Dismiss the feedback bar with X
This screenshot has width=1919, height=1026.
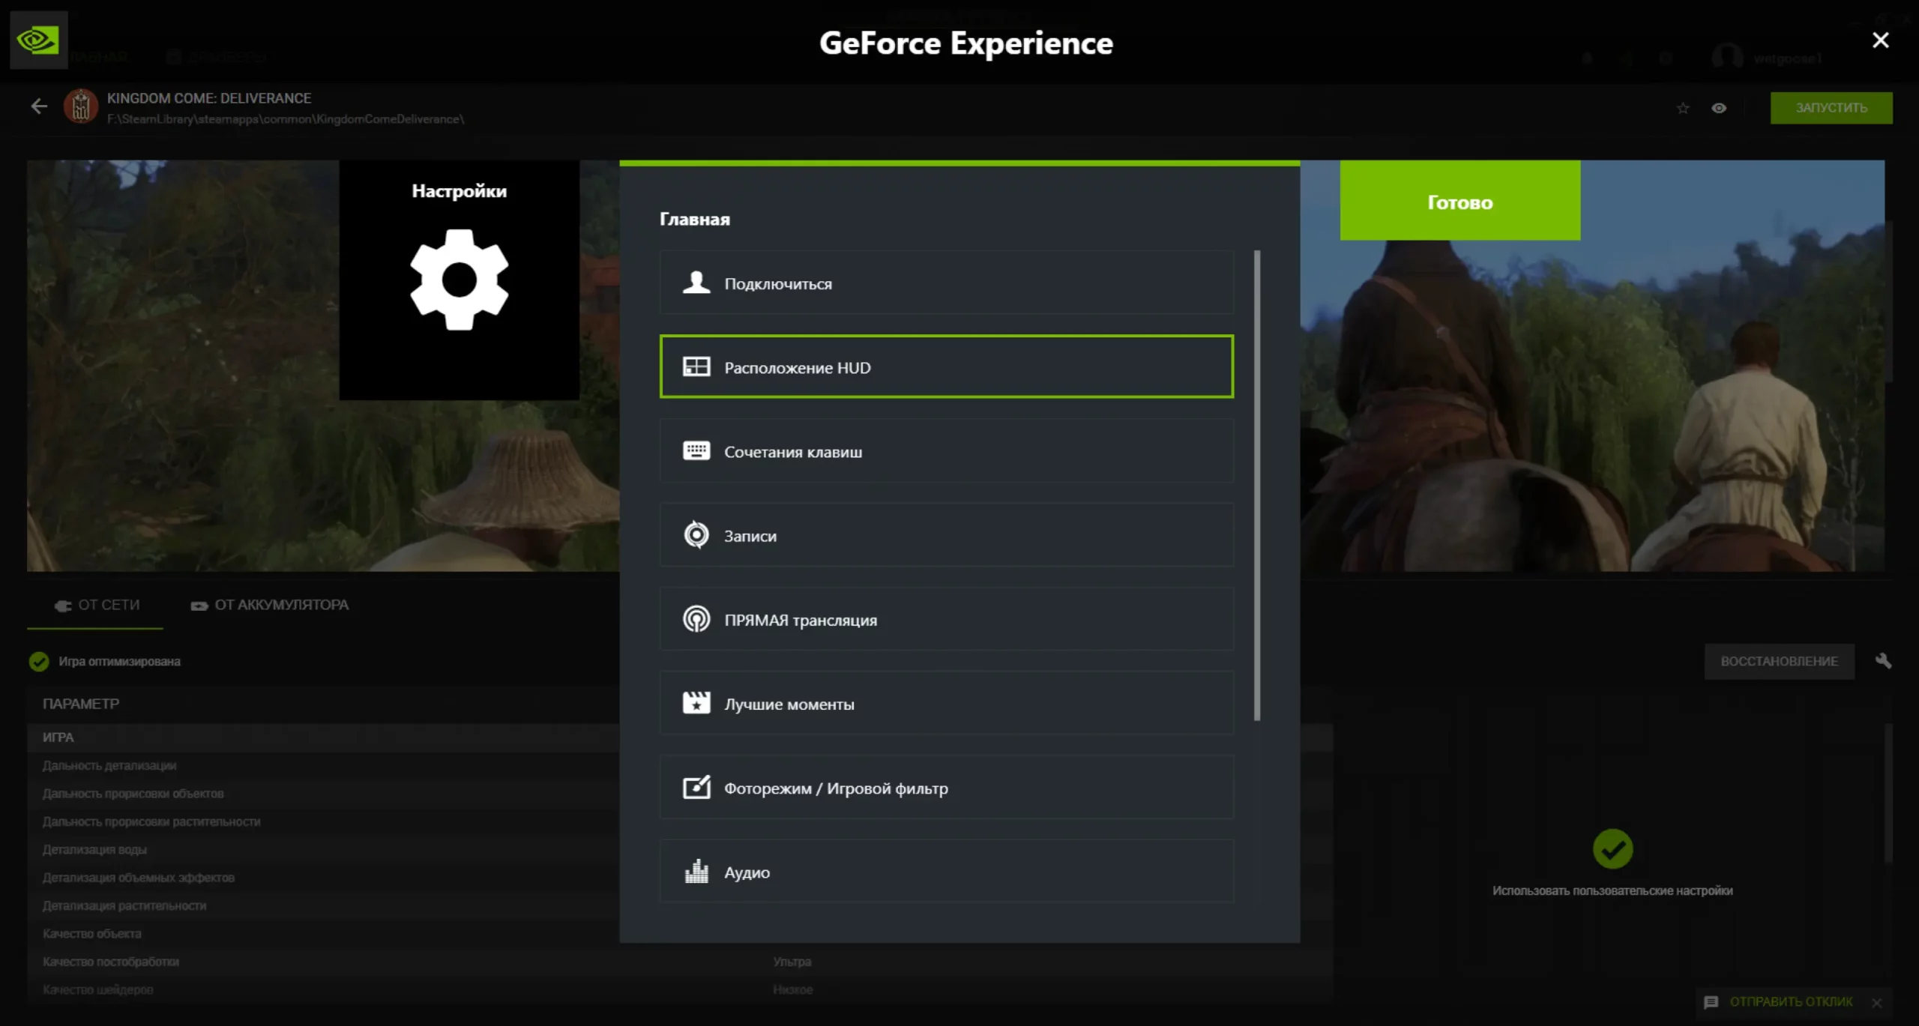pyautogui.click(x=1876, y=1003)
